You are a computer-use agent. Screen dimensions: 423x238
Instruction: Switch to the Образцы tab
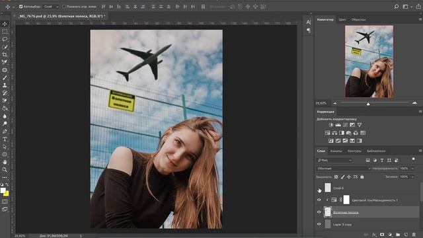point(358,19)
